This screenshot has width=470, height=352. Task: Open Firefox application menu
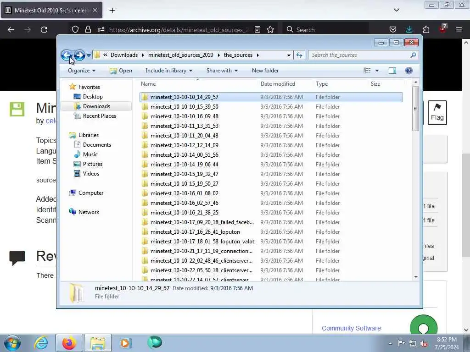tap(459, 29)
